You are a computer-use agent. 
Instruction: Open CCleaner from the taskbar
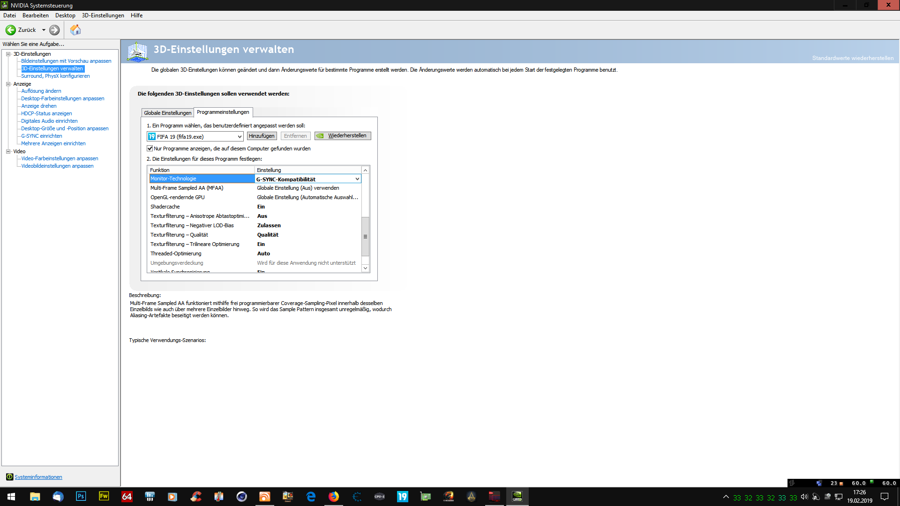coord(195,497)
